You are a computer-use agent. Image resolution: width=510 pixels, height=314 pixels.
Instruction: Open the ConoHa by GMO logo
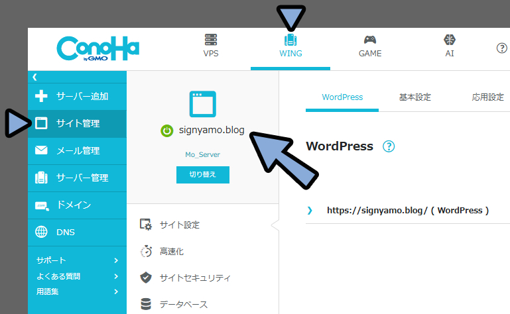pyautogui.click(x=98, y=49)
